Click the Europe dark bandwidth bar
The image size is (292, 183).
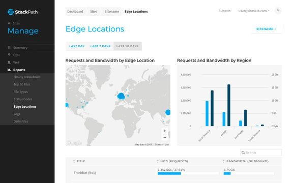pyautogui.click(x=229, y=105)
